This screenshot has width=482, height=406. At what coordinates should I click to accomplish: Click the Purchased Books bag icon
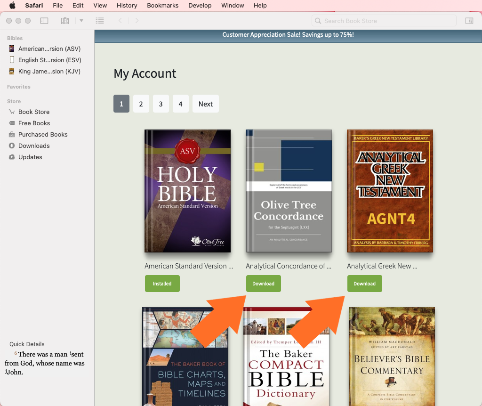point(12,134)
